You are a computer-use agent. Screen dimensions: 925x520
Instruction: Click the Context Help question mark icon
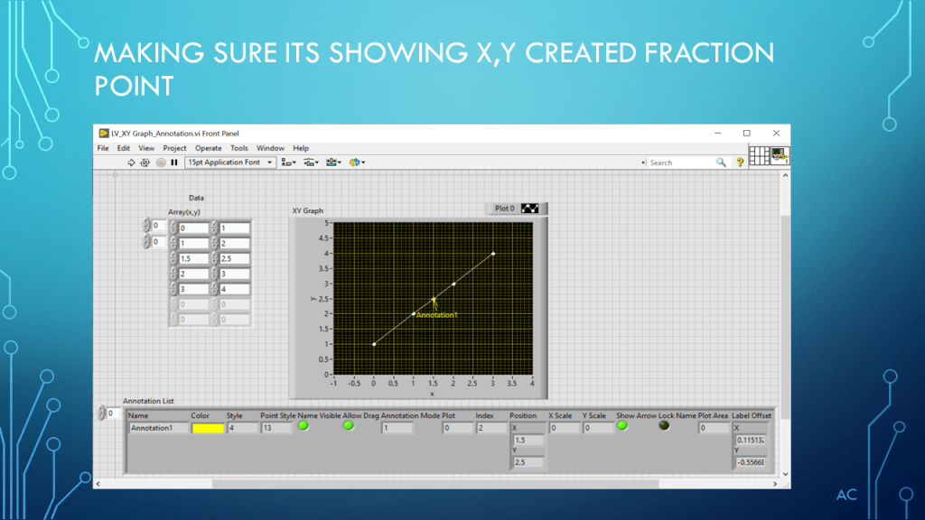pyautogui.click(x=740, y=162)
